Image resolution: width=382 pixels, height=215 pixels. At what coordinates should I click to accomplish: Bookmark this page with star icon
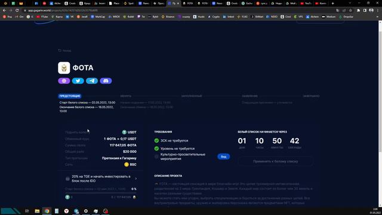coord(350,11)
